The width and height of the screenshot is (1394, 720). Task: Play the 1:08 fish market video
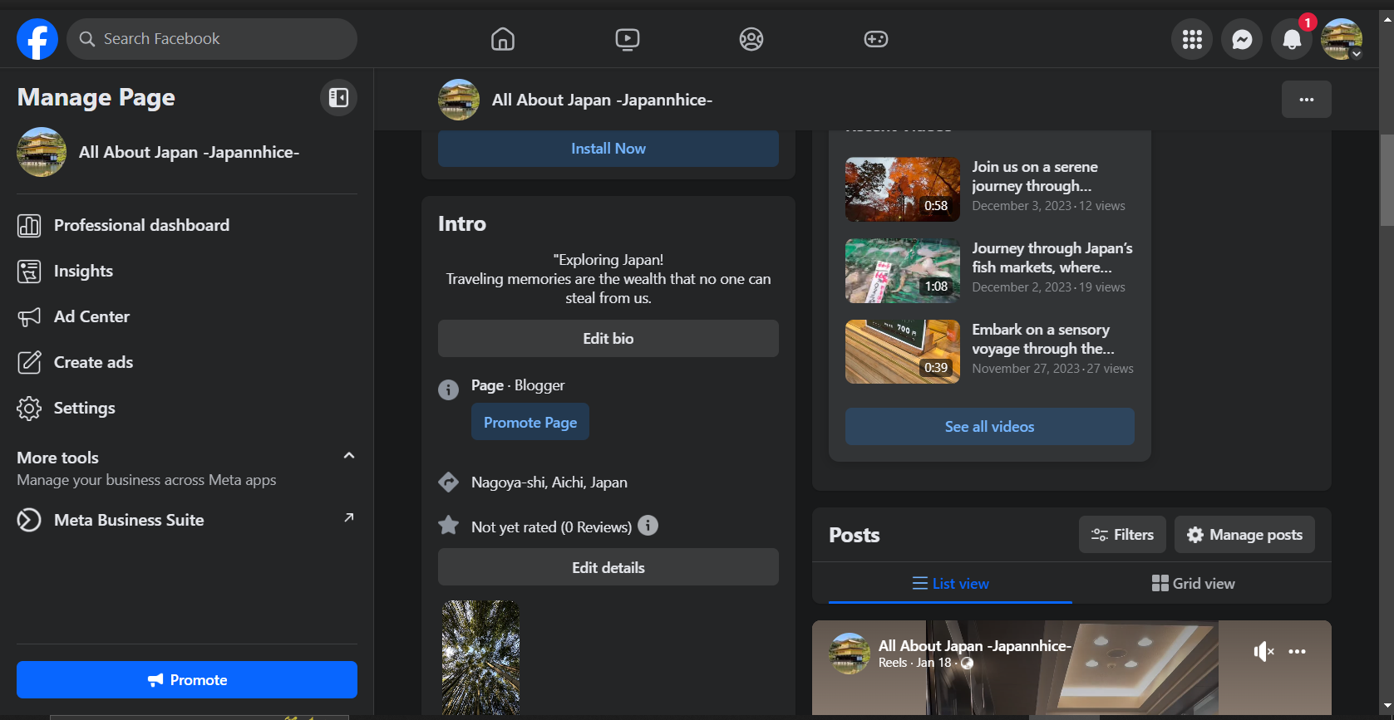903,271
